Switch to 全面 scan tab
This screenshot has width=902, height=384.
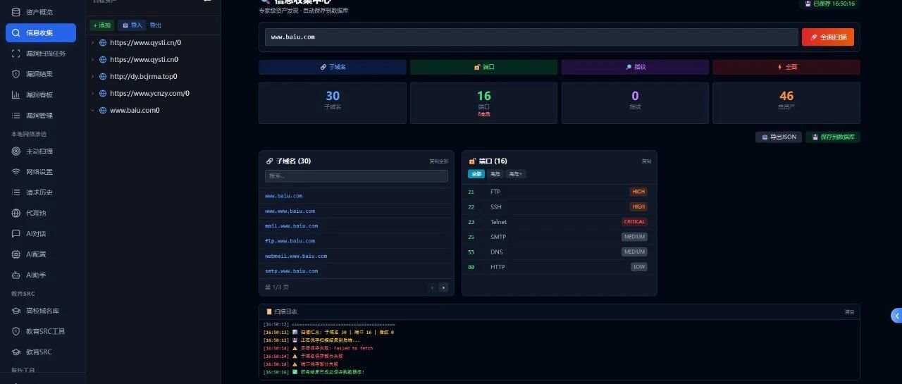pos(786,67)
